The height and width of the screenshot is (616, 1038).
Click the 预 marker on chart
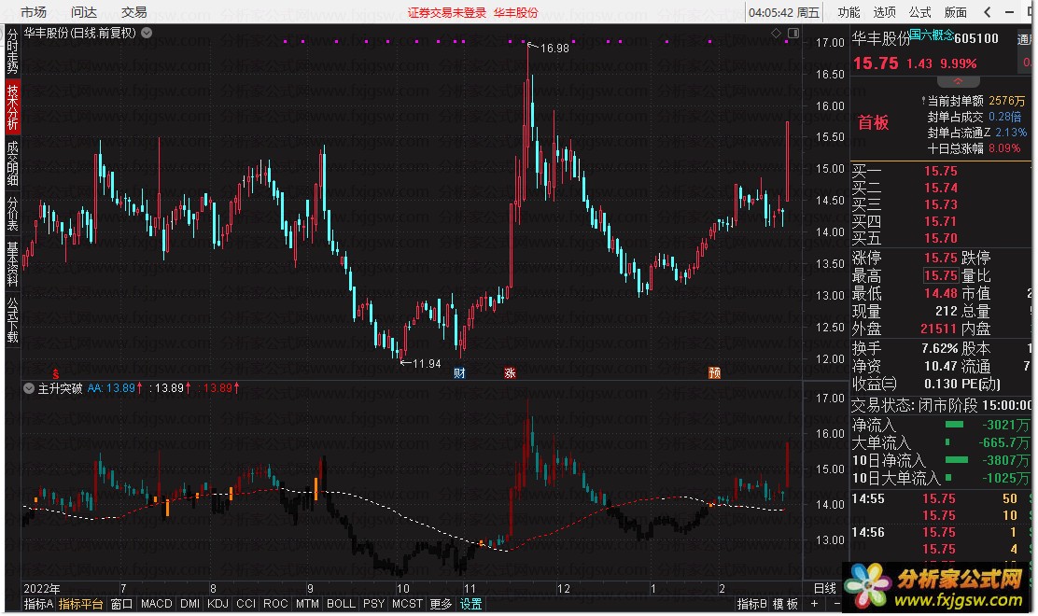714,373
